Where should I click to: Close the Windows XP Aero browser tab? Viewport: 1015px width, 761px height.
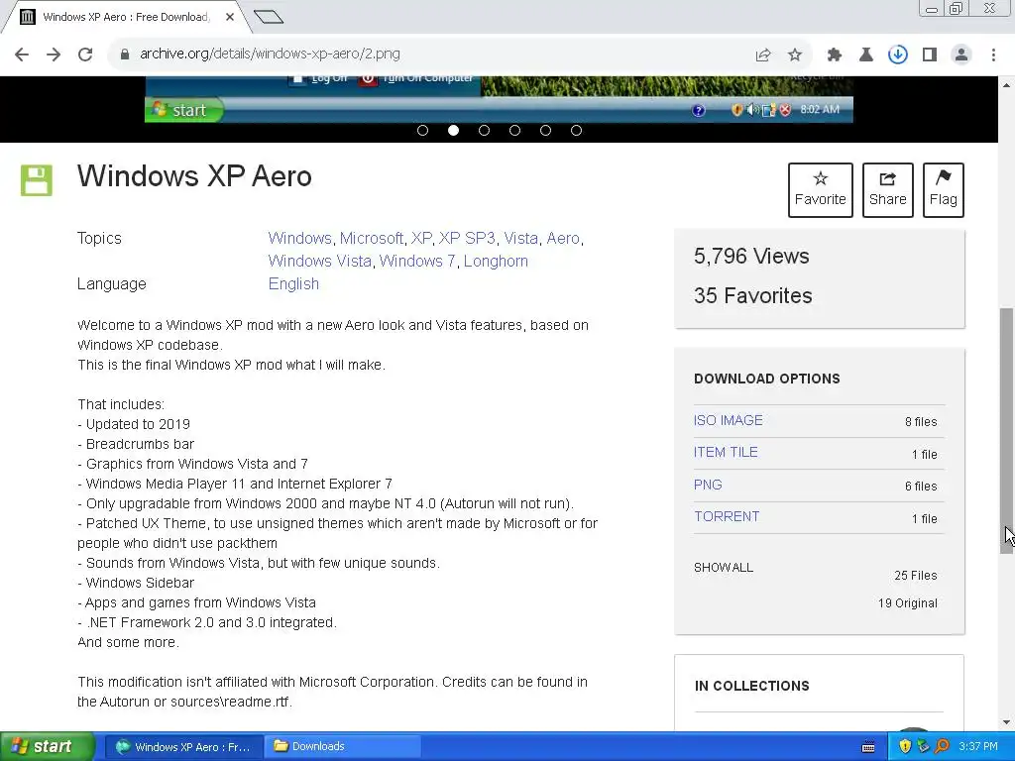pos(230,17)
